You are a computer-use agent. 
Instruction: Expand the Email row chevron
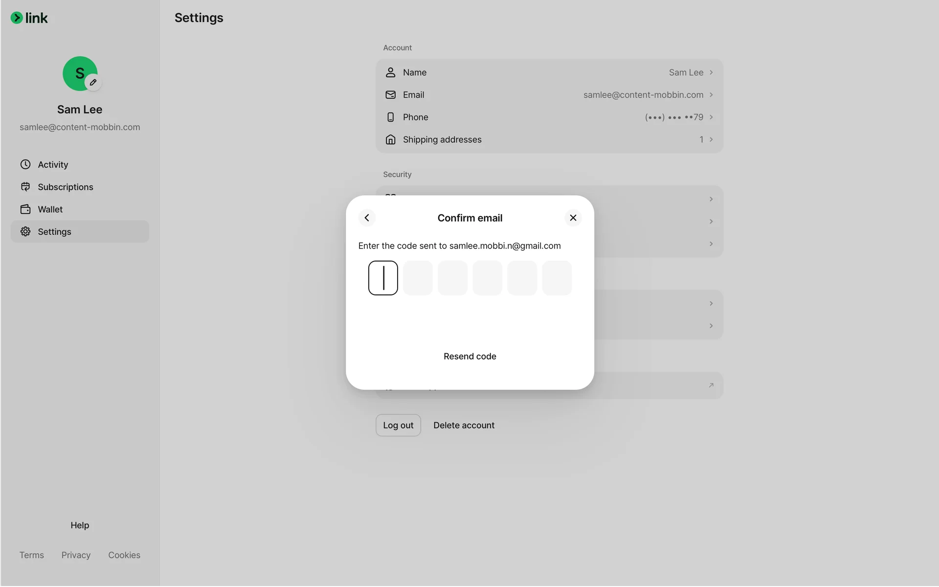pos(711,95)
